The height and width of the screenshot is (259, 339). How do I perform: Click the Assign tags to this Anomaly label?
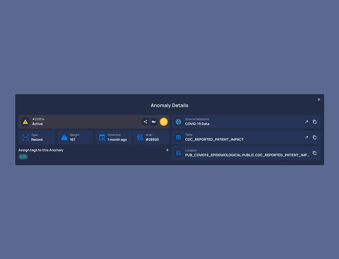[x=41, y=150]
